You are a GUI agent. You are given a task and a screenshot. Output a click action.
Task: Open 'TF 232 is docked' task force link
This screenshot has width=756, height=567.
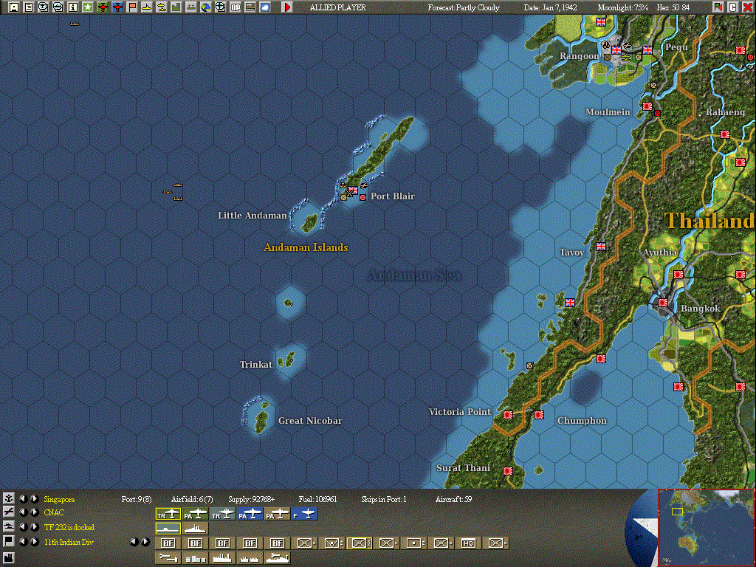click(69, 527)
